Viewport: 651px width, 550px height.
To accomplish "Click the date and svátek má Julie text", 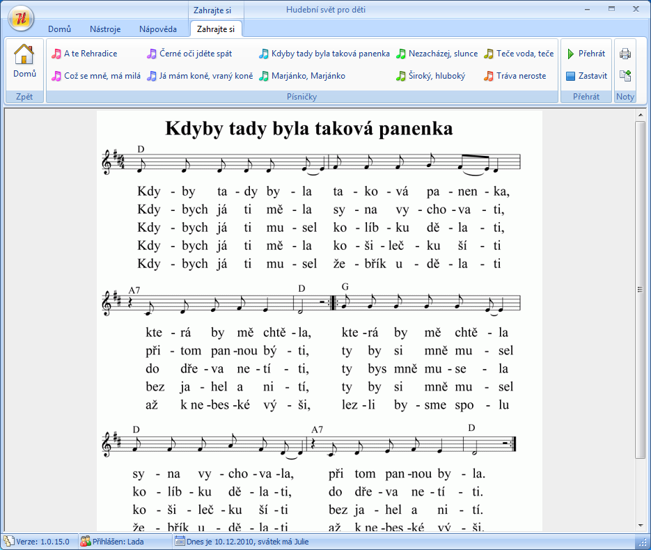I will (x=248, y=542).
